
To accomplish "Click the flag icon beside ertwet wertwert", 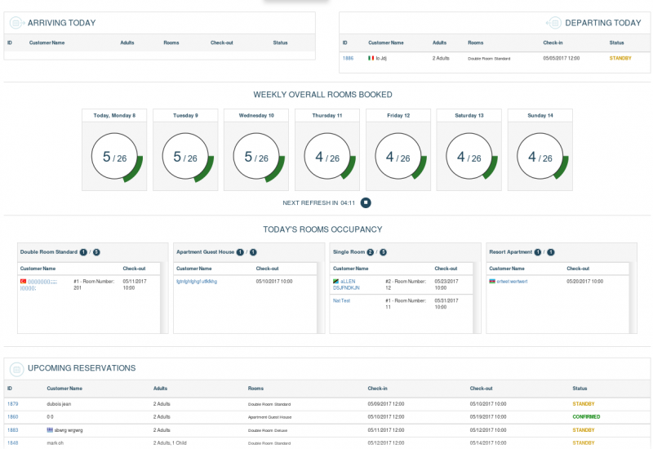I will [x=492, y=281].
